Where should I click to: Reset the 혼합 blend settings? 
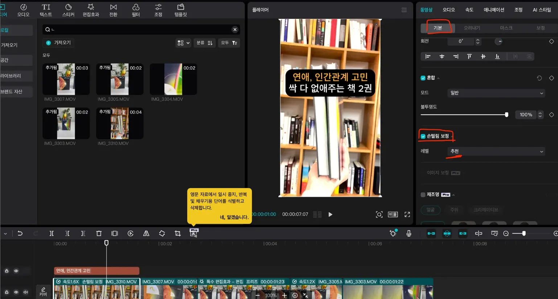539,78
